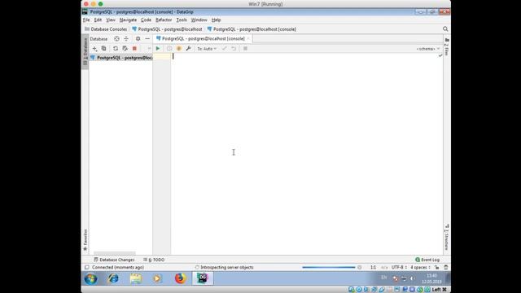The image size is (521, 293).
Task: Open the Window menu
Action: [x=199, y=20]
